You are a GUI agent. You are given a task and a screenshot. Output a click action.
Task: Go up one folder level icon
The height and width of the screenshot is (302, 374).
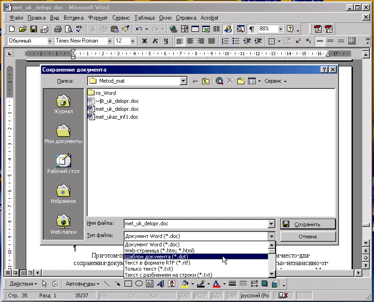(x=205, y=81)
